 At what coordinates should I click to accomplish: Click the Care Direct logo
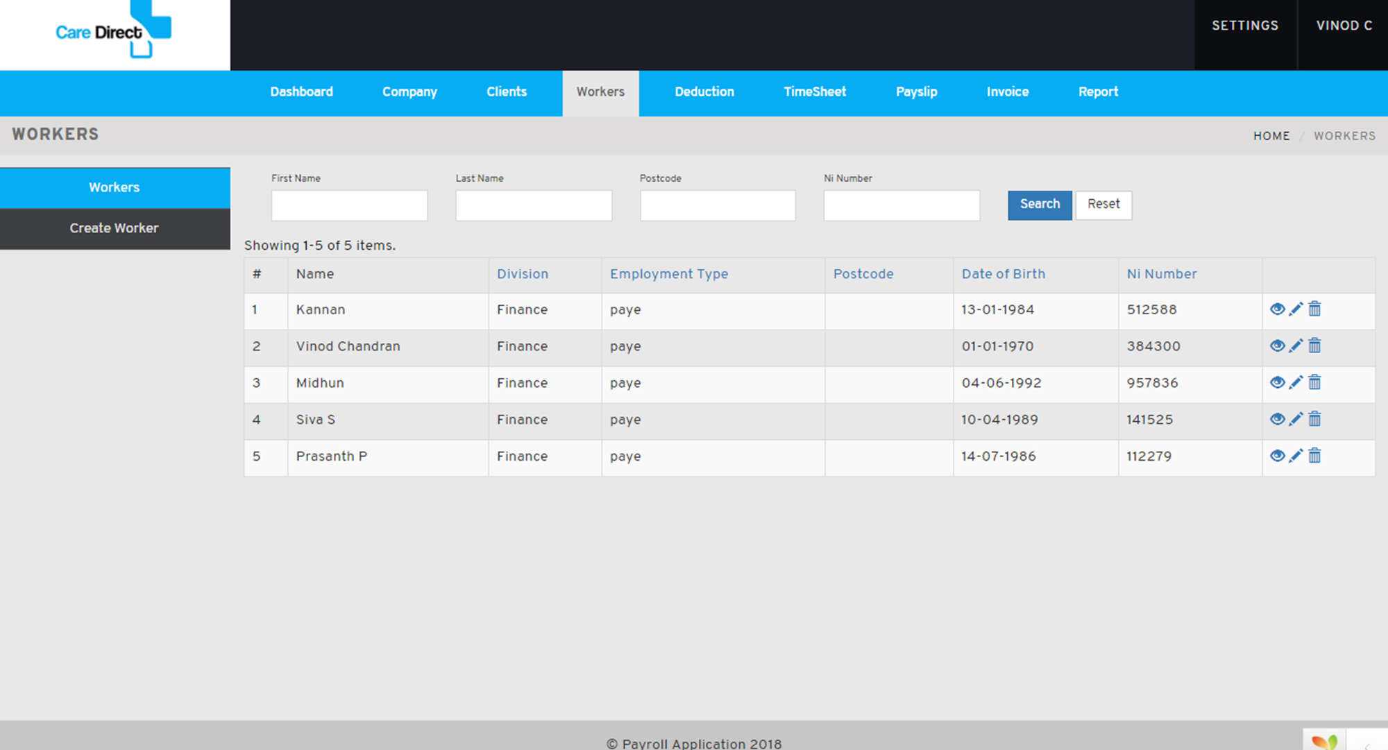tap(113, 30)
